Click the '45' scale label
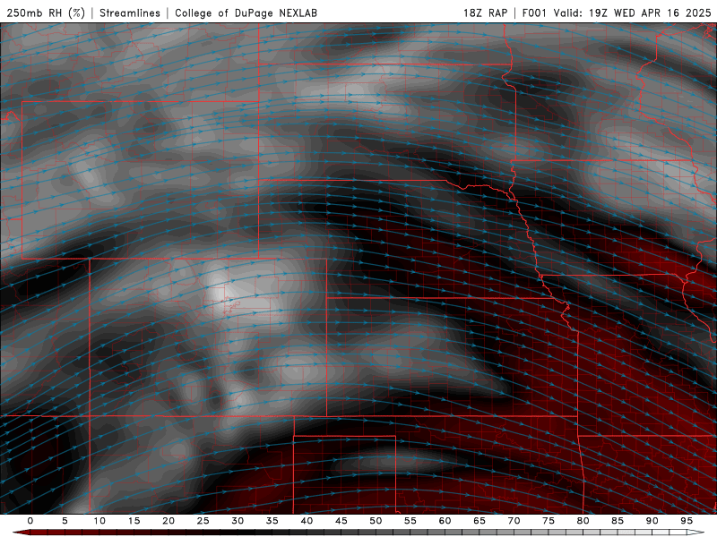Image resolution: width=717 pixels, height=537 pixels. (x=341, y=521)
